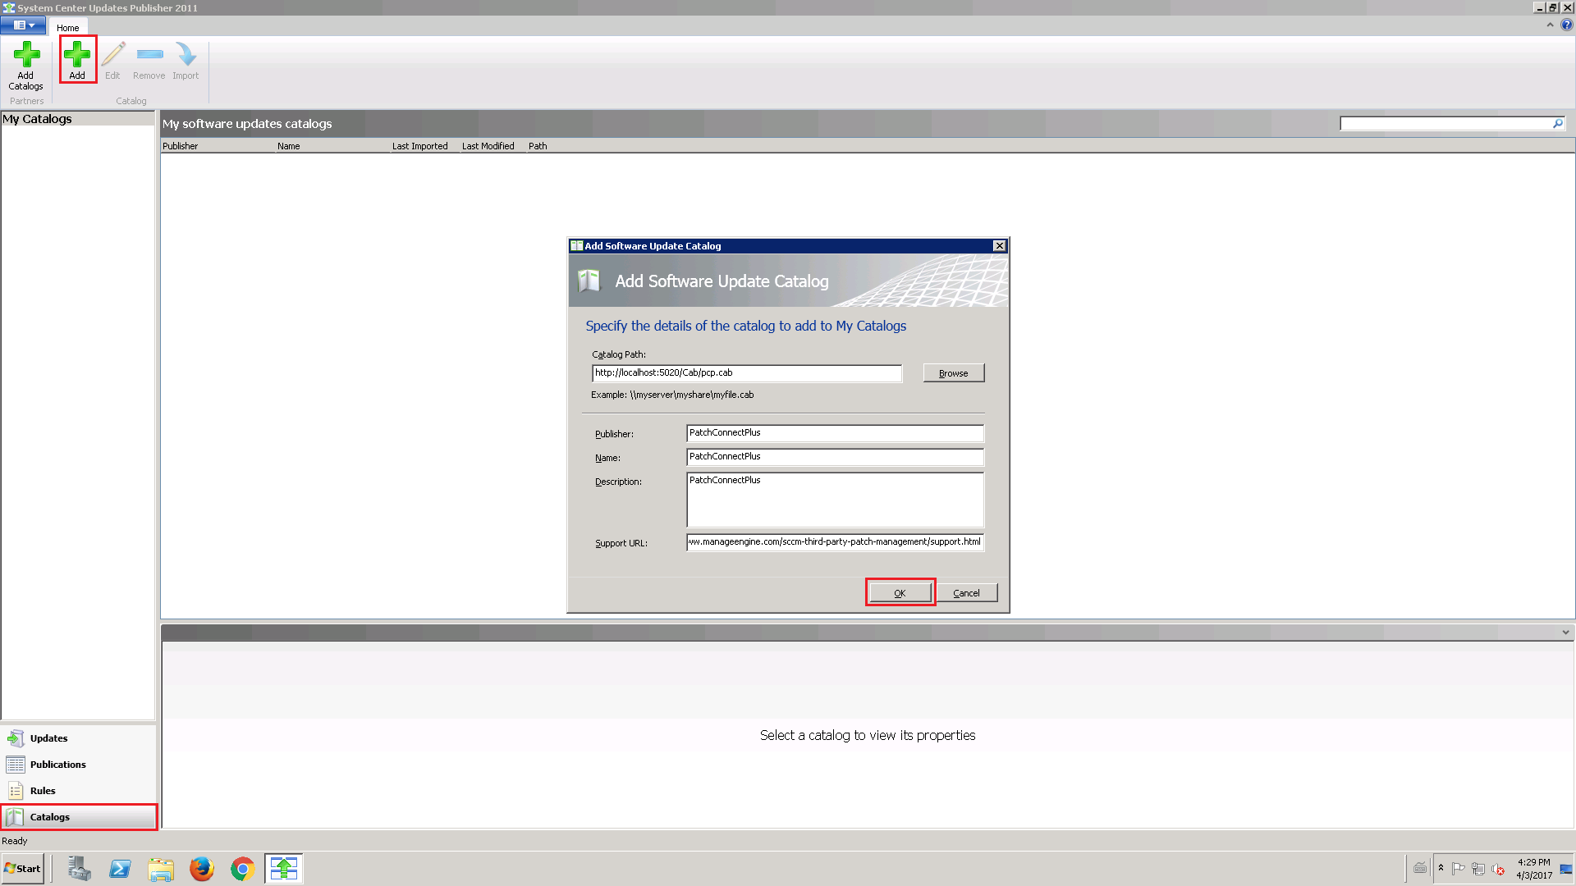
Task: Click OK to confirm adding catalog
Action: tap(900, 591)
